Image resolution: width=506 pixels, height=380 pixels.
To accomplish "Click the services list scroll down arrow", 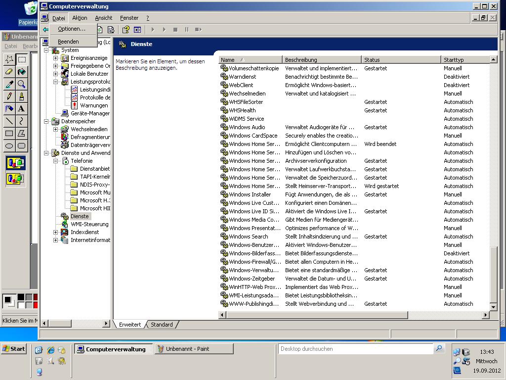I will click(x=493, y=307).
